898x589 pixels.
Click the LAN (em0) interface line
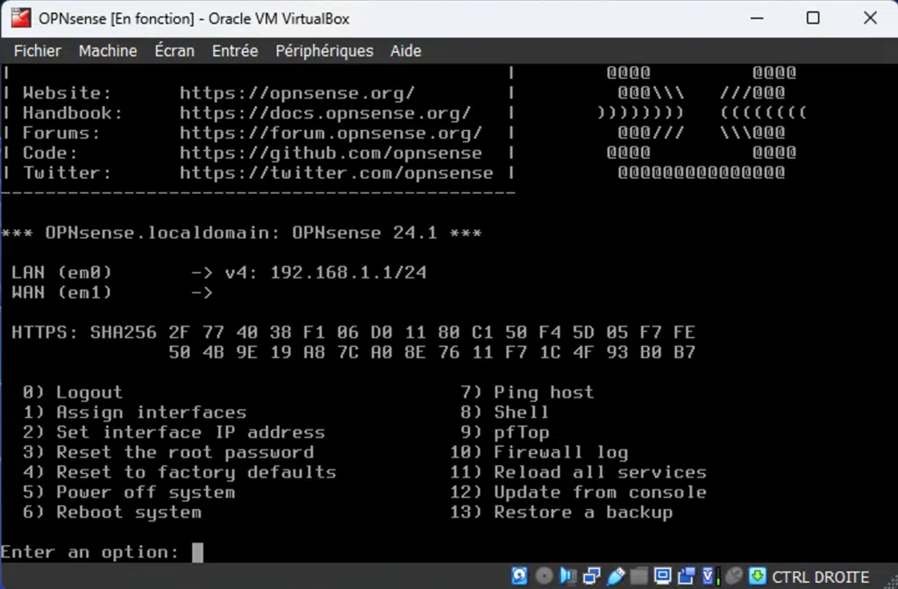[218, 272]
